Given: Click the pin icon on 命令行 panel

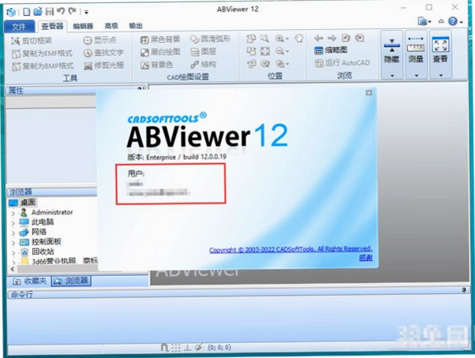Looking at the screenshot, I should [x=464, y=290].
